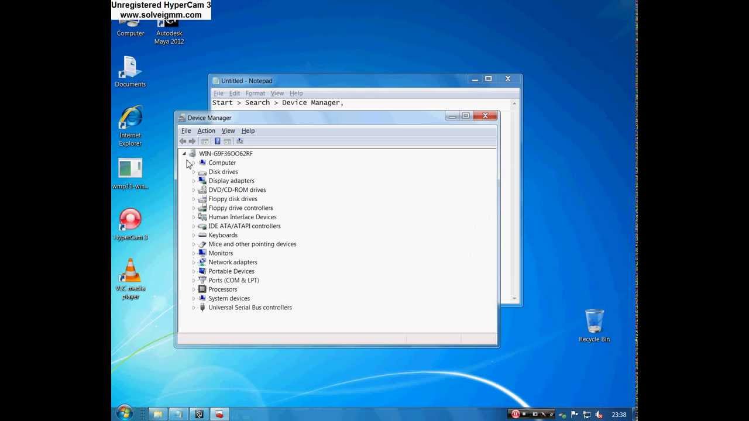Select the Universal Serial Bus controllers icon

[202, 308]
